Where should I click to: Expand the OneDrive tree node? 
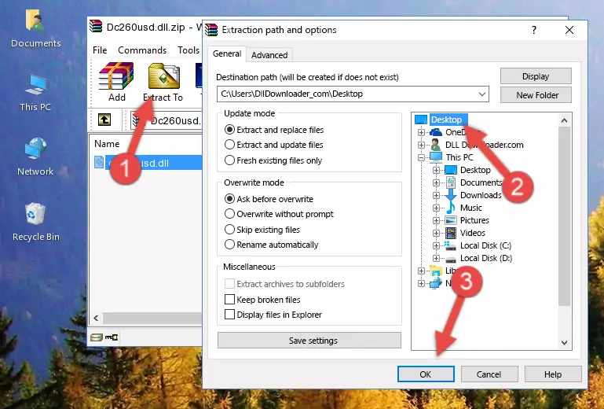click(x=422, y=132)
